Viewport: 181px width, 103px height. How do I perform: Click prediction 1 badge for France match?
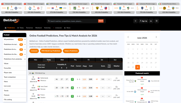point(72,96)
